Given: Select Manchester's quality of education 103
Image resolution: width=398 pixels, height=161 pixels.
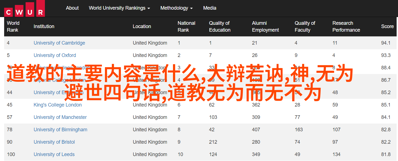Looking at the screenshot, I should click(213, 117).
